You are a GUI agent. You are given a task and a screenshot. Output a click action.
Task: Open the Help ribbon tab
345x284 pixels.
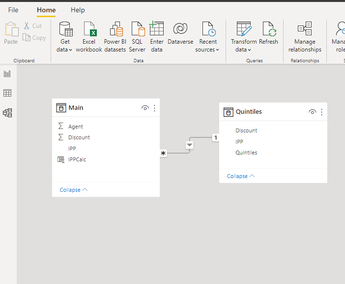click(78, 10)
